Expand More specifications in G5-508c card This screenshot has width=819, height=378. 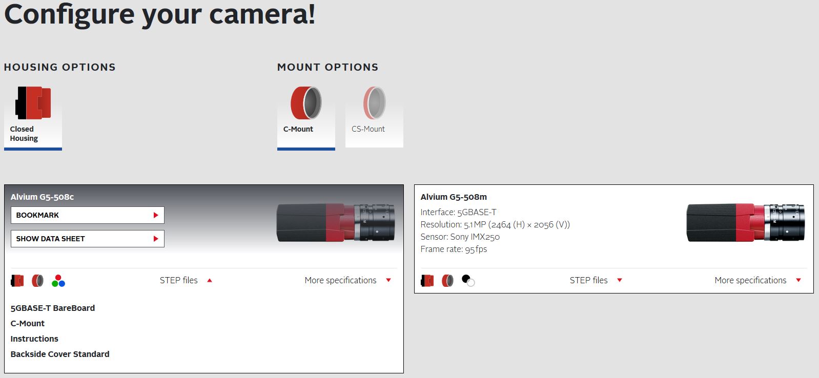(x=347, y=280)
